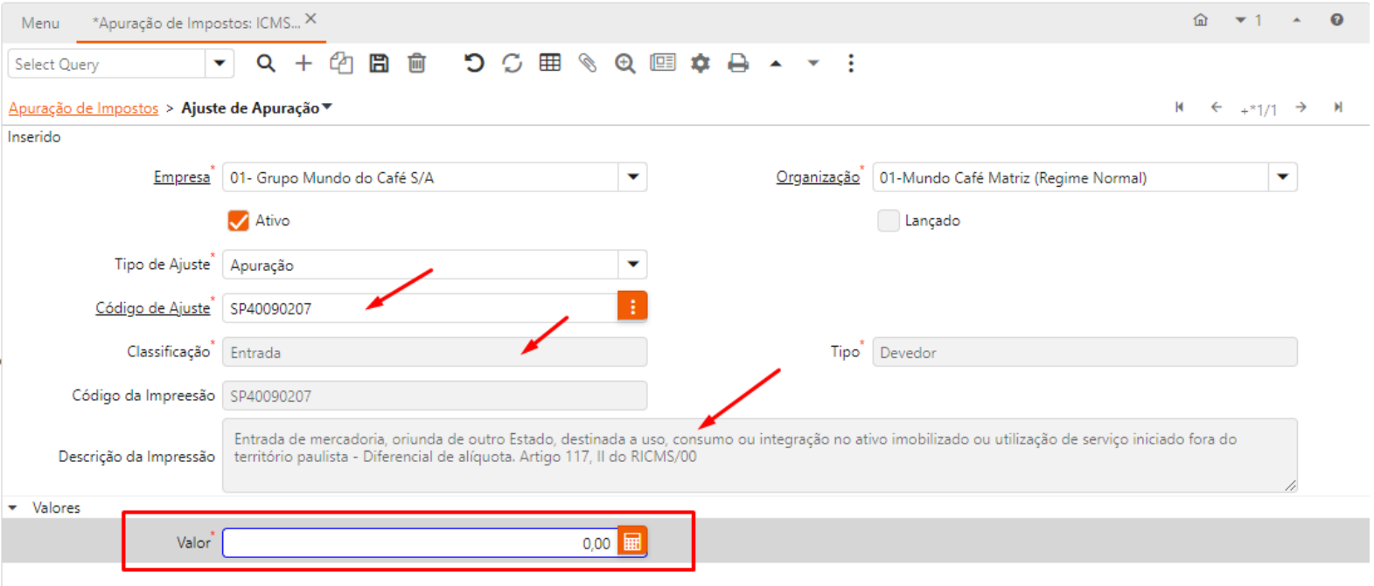Click the Tipo field showing Devedor
1374x586 pixels.
click(x=1085, y=352)
